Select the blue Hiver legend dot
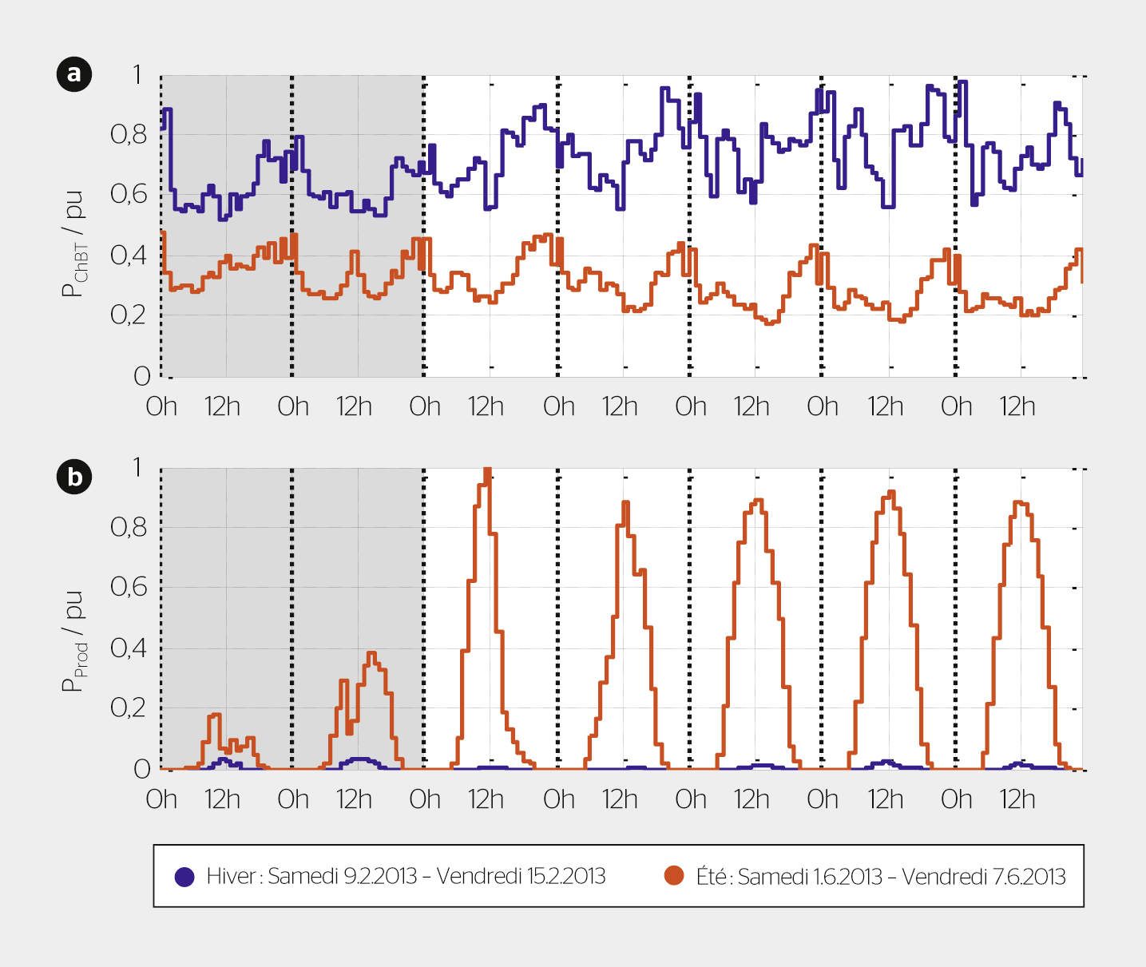1146x967 pixels. (184, 877)
